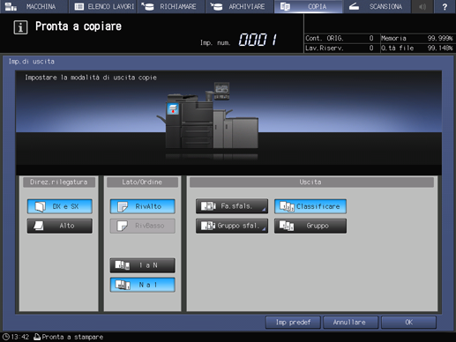Open Fa.sfals. offset sort options
Viewport: 456px width, 342px height.
pyautogui.click(x=232, y=206)
